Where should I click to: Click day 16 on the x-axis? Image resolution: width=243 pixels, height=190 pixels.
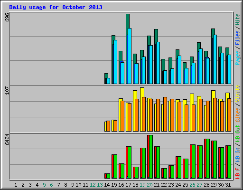click(121, 185)
